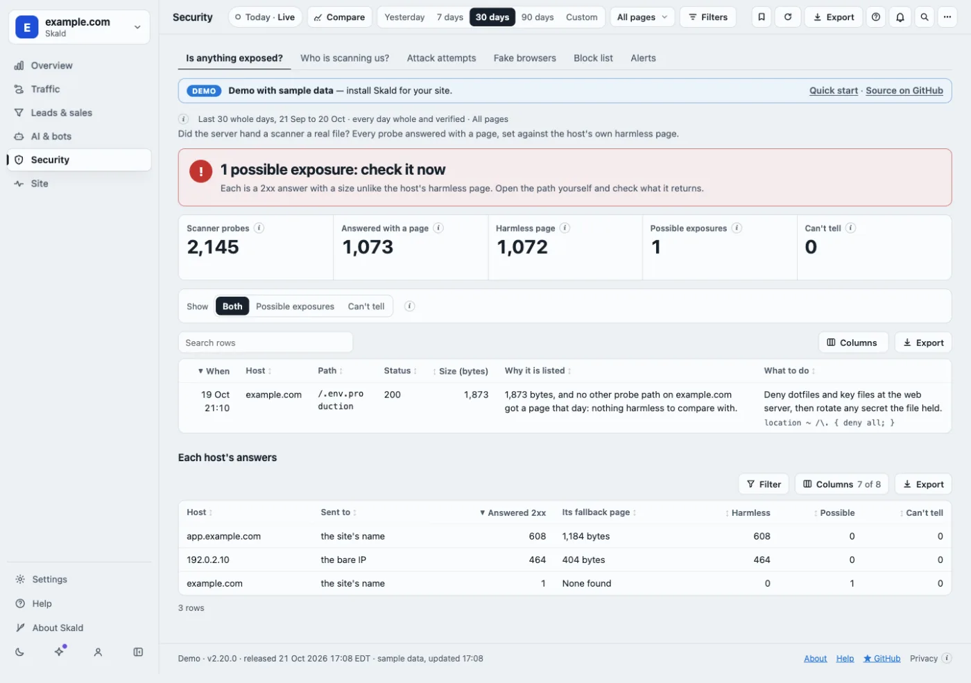Open Filters in top bar
Screen dimensions: 971x683
pyautogui.click(x=708, y=17)
